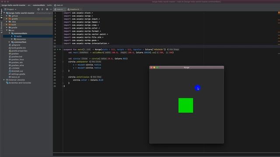Collapse the src folder arrow

tap(7, 31)
